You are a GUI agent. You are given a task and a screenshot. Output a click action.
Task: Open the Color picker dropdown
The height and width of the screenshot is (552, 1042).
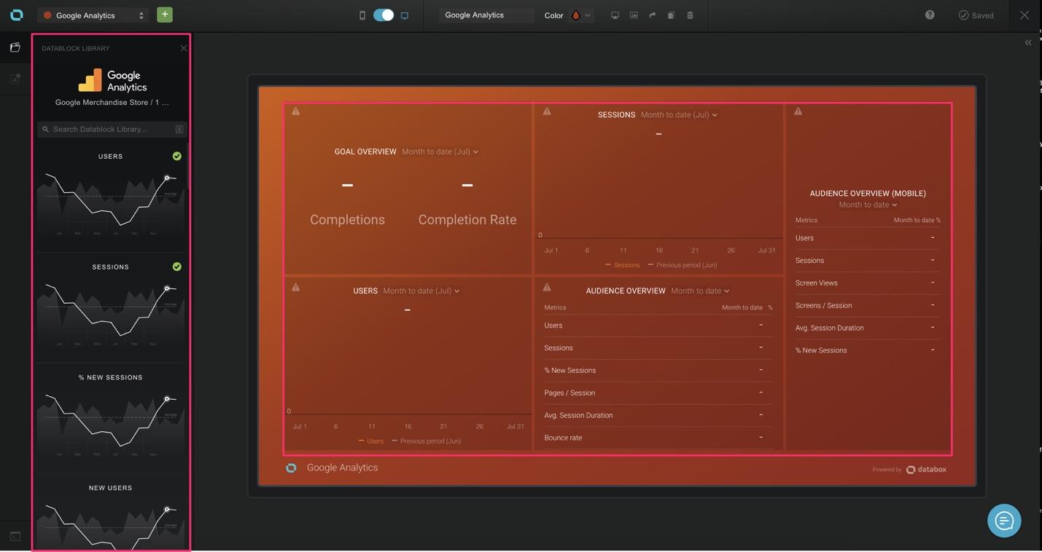click(x=580, y=15)
